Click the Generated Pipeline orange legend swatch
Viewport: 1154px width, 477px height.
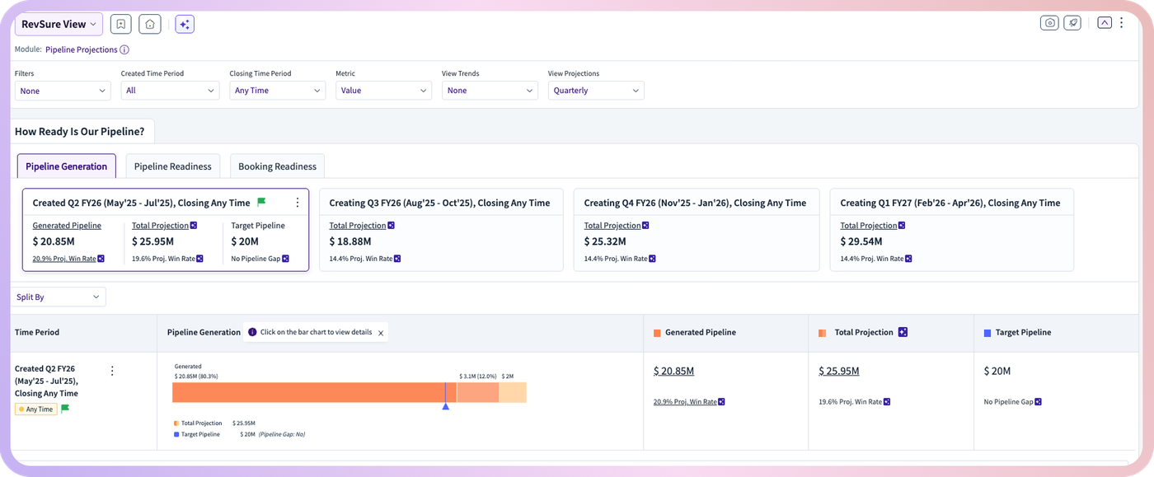pyautogui.click(x=657, y=333)
